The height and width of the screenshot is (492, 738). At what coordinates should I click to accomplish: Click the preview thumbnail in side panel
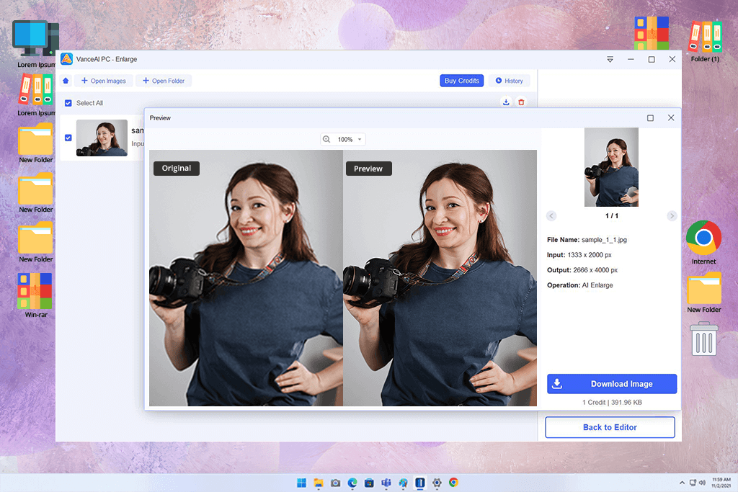point(611,167)
